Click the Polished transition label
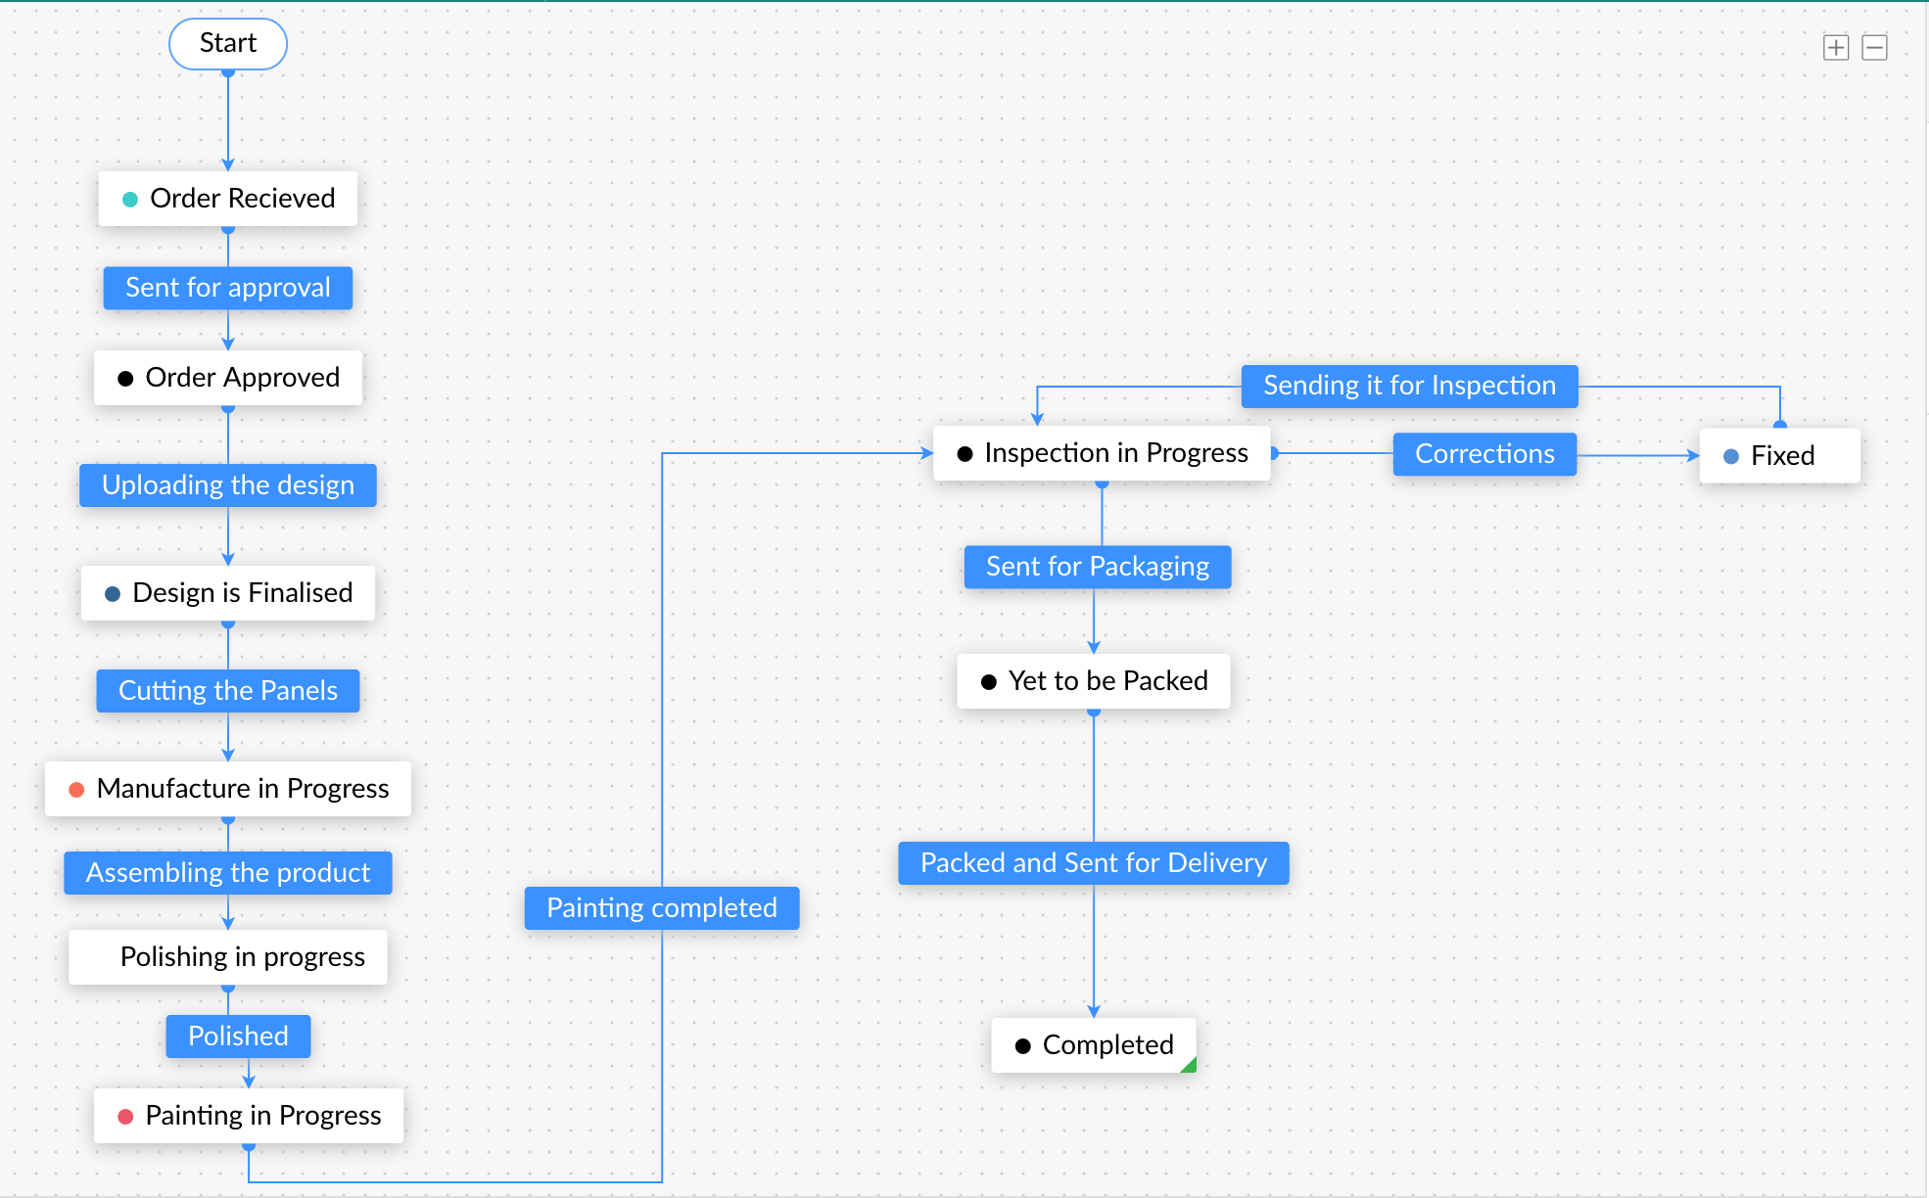 coord(238,1037)
